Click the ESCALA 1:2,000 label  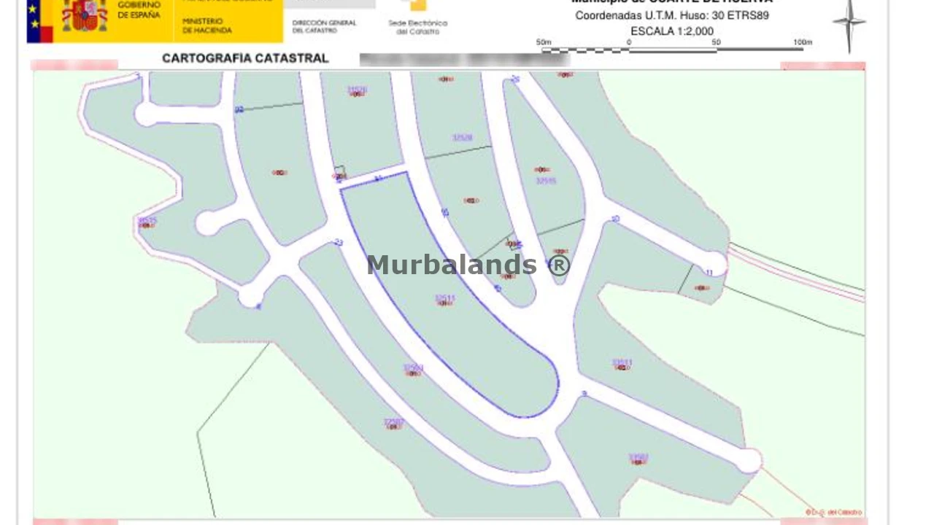672,31
